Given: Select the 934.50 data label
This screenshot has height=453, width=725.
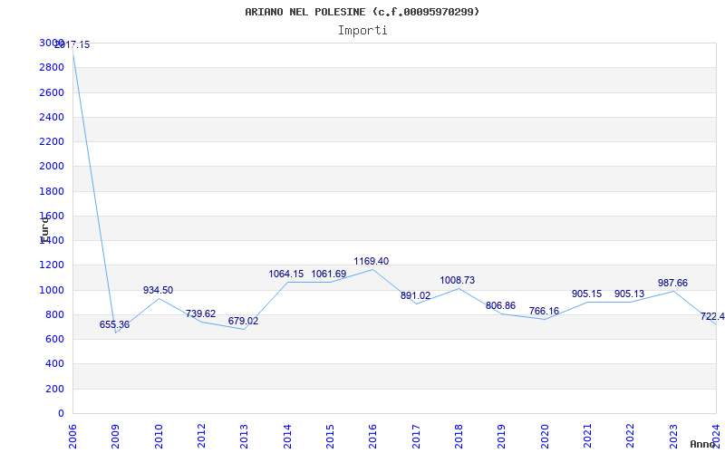Looking at the screenshot, I should coord(158,290).
